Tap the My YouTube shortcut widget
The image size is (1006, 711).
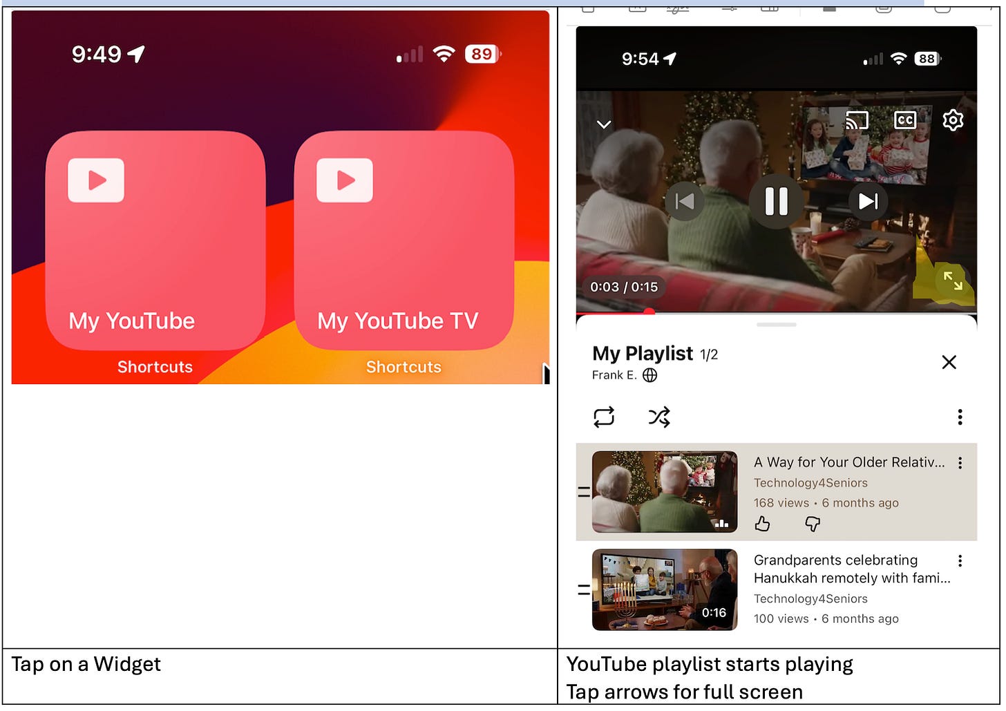pos(155,240)
